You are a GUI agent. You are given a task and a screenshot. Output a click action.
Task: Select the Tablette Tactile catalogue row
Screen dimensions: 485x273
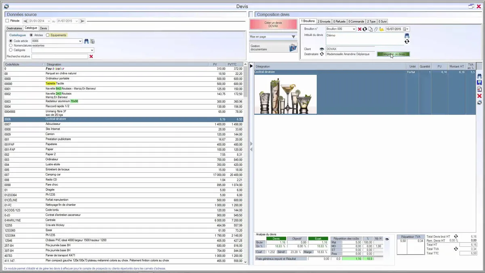coord(124,83)
